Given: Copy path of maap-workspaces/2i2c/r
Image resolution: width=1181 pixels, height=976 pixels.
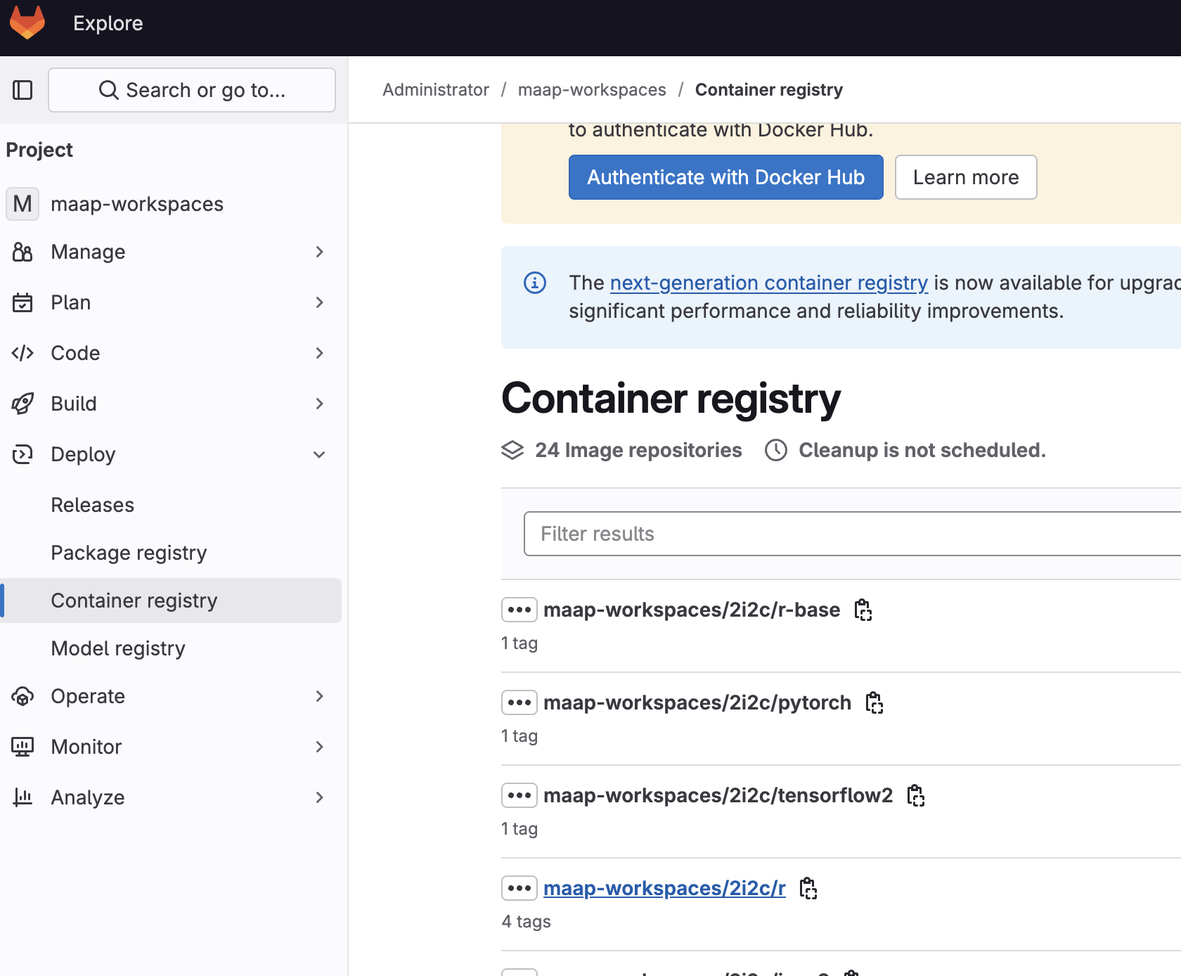Looking at the screenshot, I should pyautogui.click(x=808, y=888).
